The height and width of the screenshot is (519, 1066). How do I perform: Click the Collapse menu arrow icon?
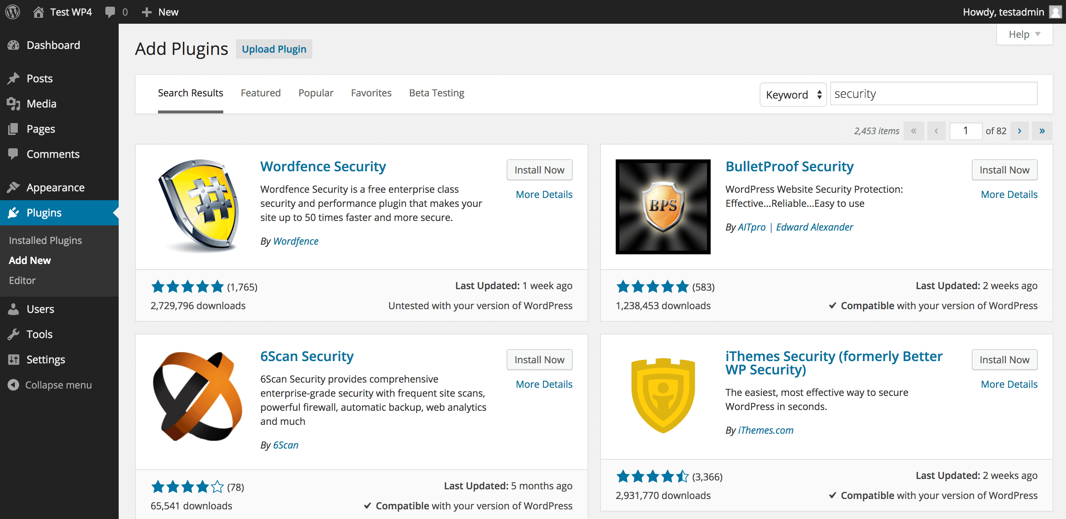(x=13, y=384)
